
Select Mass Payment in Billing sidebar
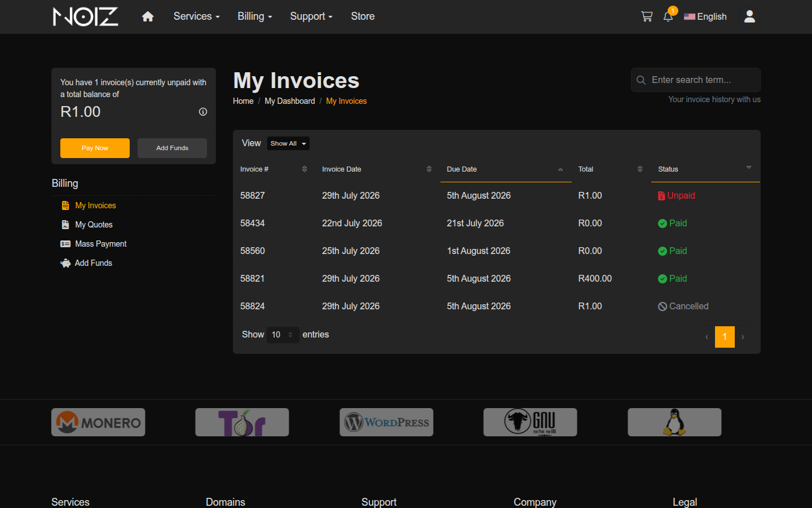(101, 244)
